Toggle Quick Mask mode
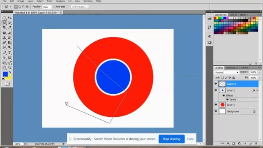This screenshot has width=263, height=148. 7,83
